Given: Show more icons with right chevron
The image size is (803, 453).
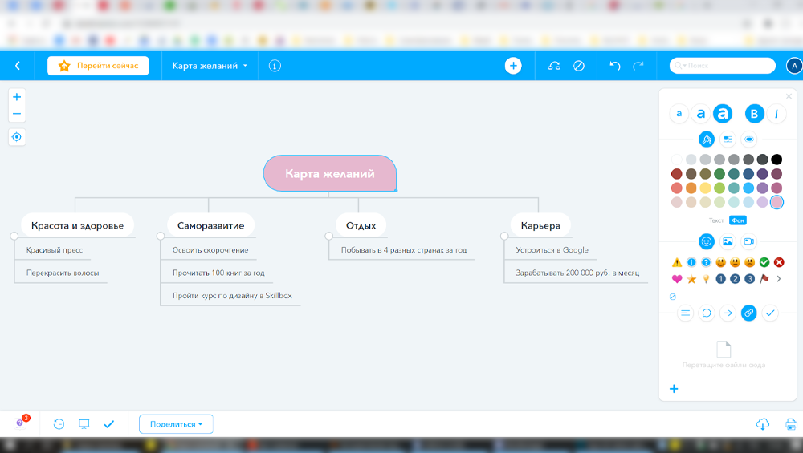Looking at the screenshot, I should (779, 279).
